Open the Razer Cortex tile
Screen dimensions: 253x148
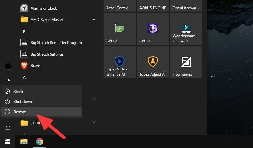(x=120, y=6)
